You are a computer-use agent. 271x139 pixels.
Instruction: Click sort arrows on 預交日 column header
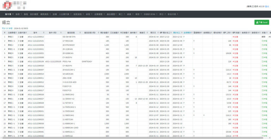point(158,32)
